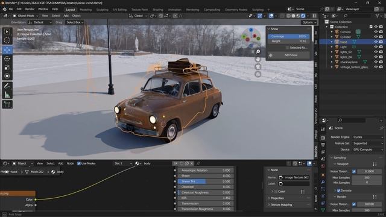Image resolution: width=386 pixels, height=217 pixels.
Task: Open the Slot 1 material slot dropdown
Action: click(123, 163)
